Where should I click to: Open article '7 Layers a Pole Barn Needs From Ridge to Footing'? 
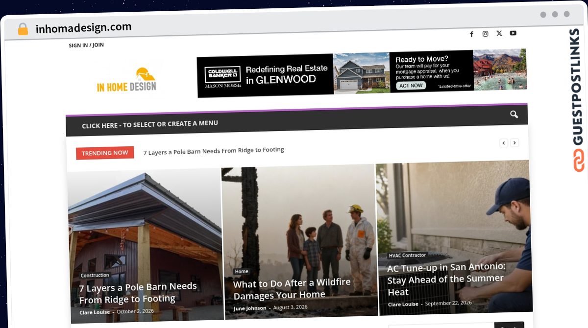click(x=138, y=293)
